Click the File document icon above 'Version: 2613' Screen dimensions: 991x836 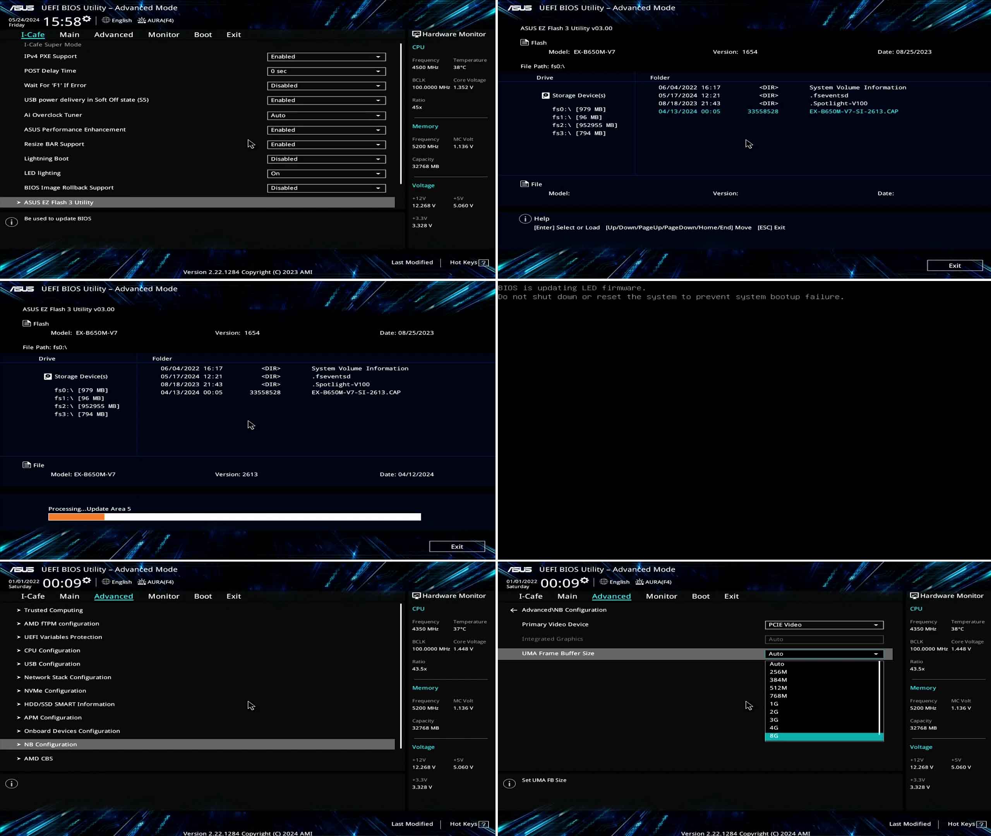(x=27, y=465)
